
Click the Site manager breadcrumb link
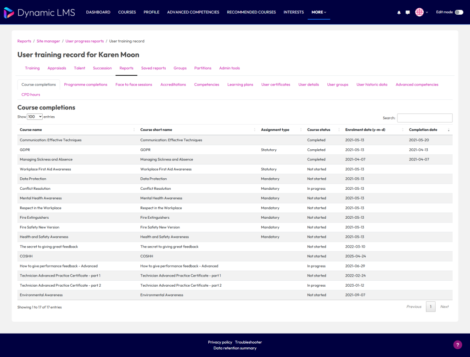[x=48, y=41]
